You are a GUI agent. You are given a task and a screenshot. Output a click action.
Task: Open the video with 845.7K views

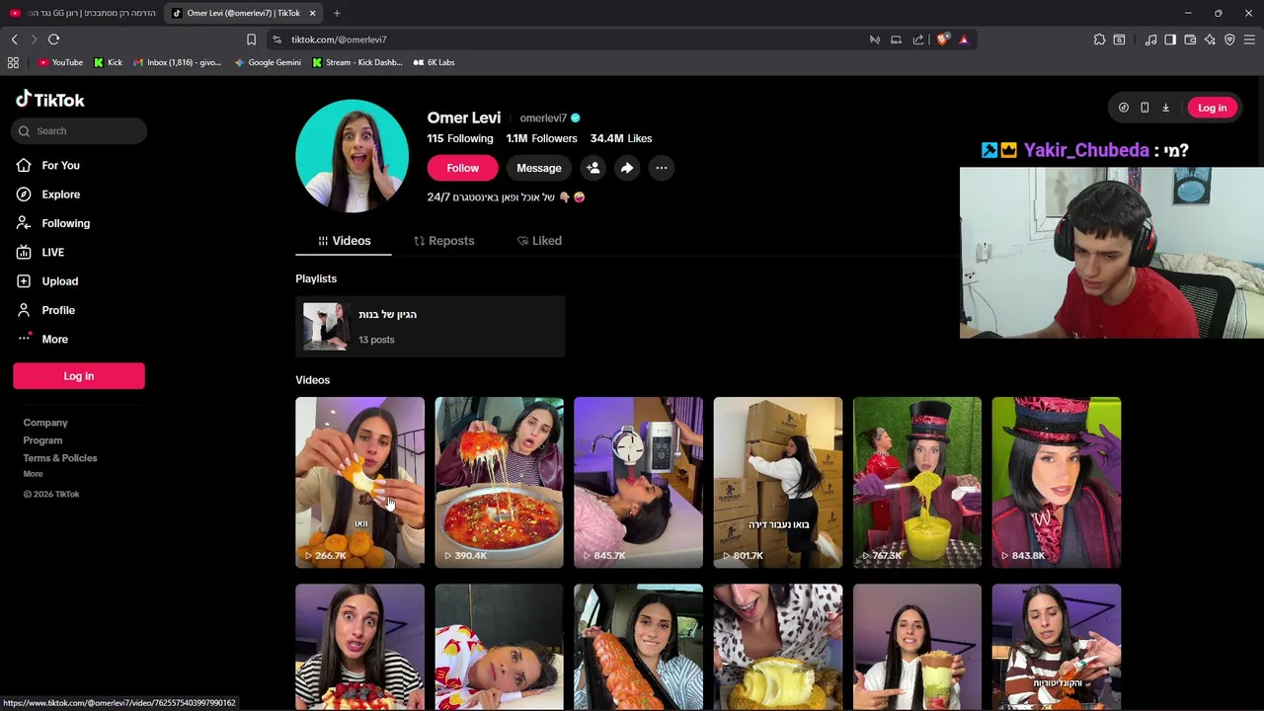pos(638,482)
